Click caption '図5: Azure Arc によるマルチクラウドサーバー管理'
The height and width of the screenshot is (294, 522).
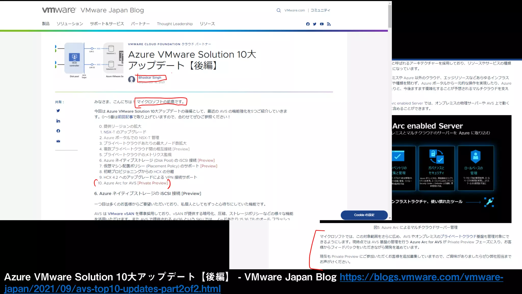click(415, 227)
